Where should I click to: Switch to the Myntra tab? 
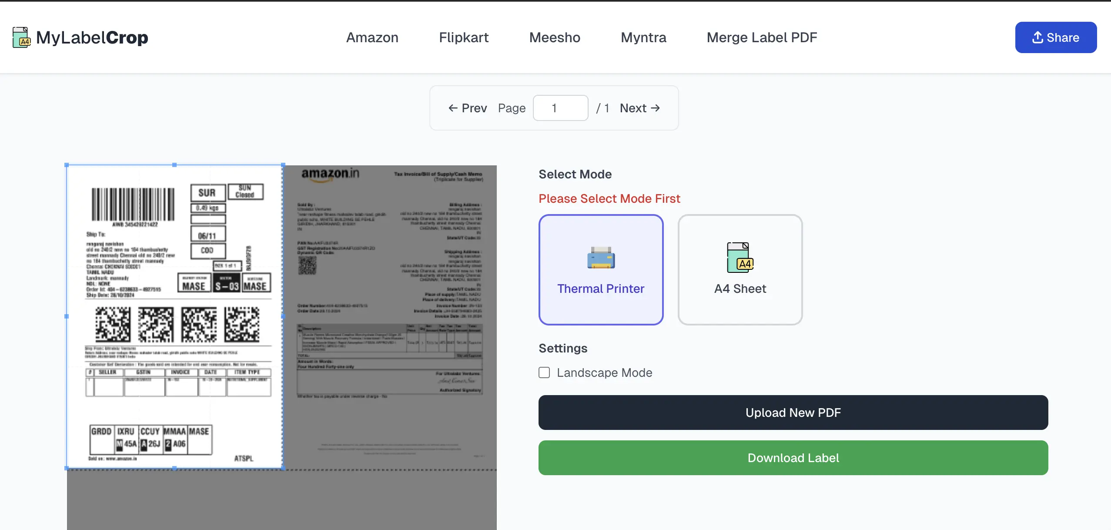[x=643, y=37]
